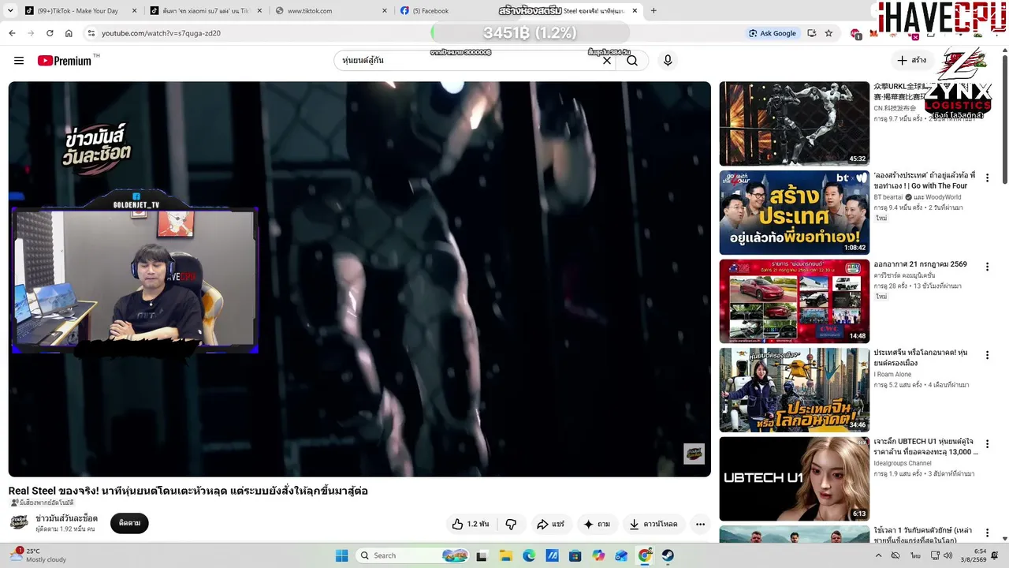
Task: Bookmark this page with star icon
Action: (x=828, y=33)
